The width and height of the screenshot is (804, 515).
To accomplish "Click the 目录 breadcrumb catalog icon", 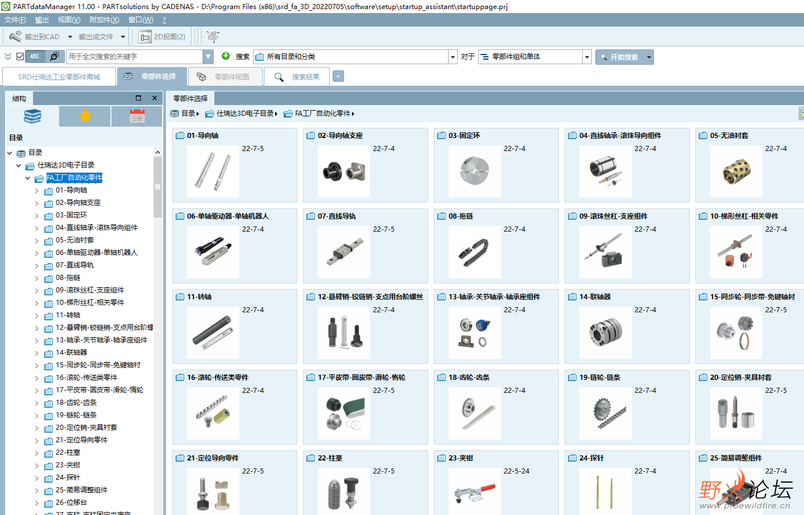I will point(175,114).
